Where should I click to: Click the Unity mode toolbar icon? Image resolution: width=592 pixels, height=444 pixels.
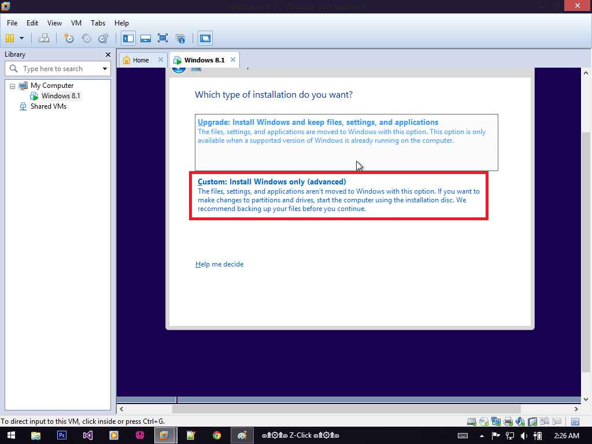pyautogui.click(x=180, y=38)
